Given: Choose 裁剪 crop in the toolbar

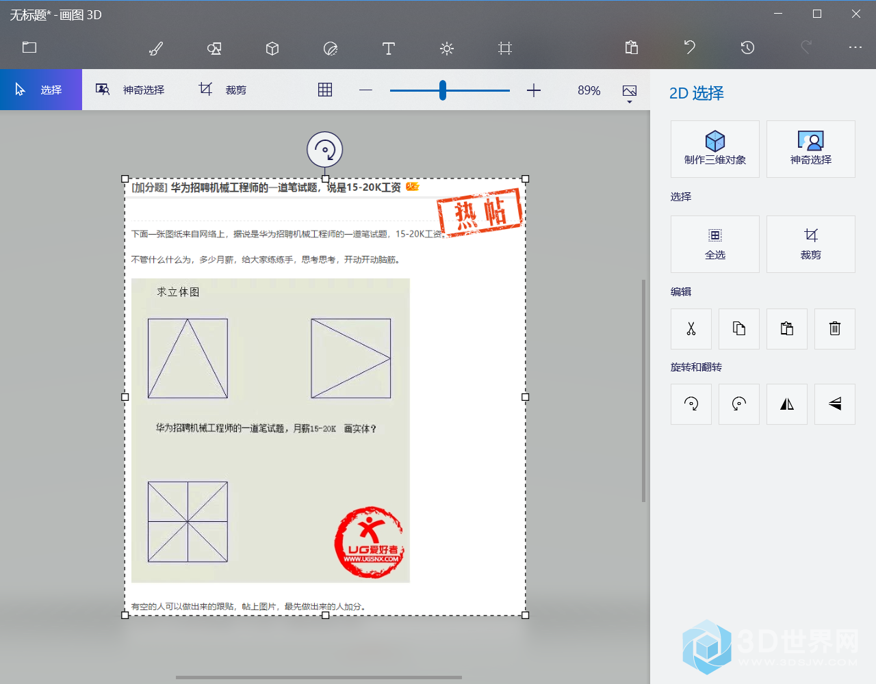Looking at the screenshot, I should tap(222, 90).
